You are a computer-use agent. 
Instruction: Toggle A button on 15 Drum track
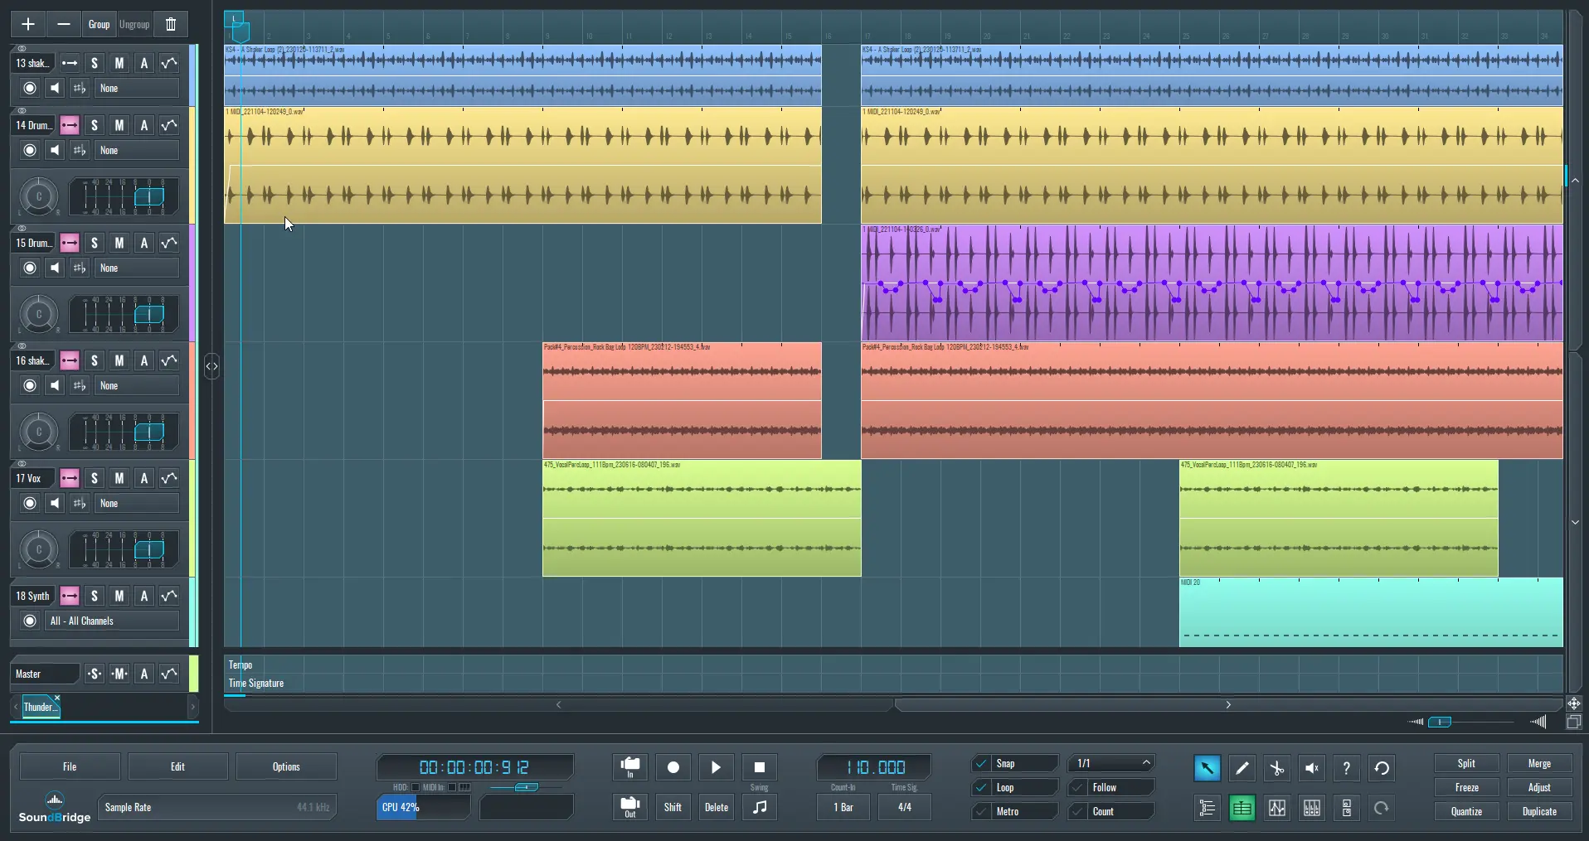[x=144, y=243]
